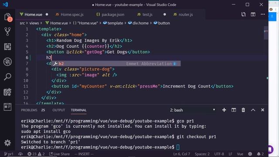Open the Explorer view in activity bar

pyautogui.click(x=7, y=17)
